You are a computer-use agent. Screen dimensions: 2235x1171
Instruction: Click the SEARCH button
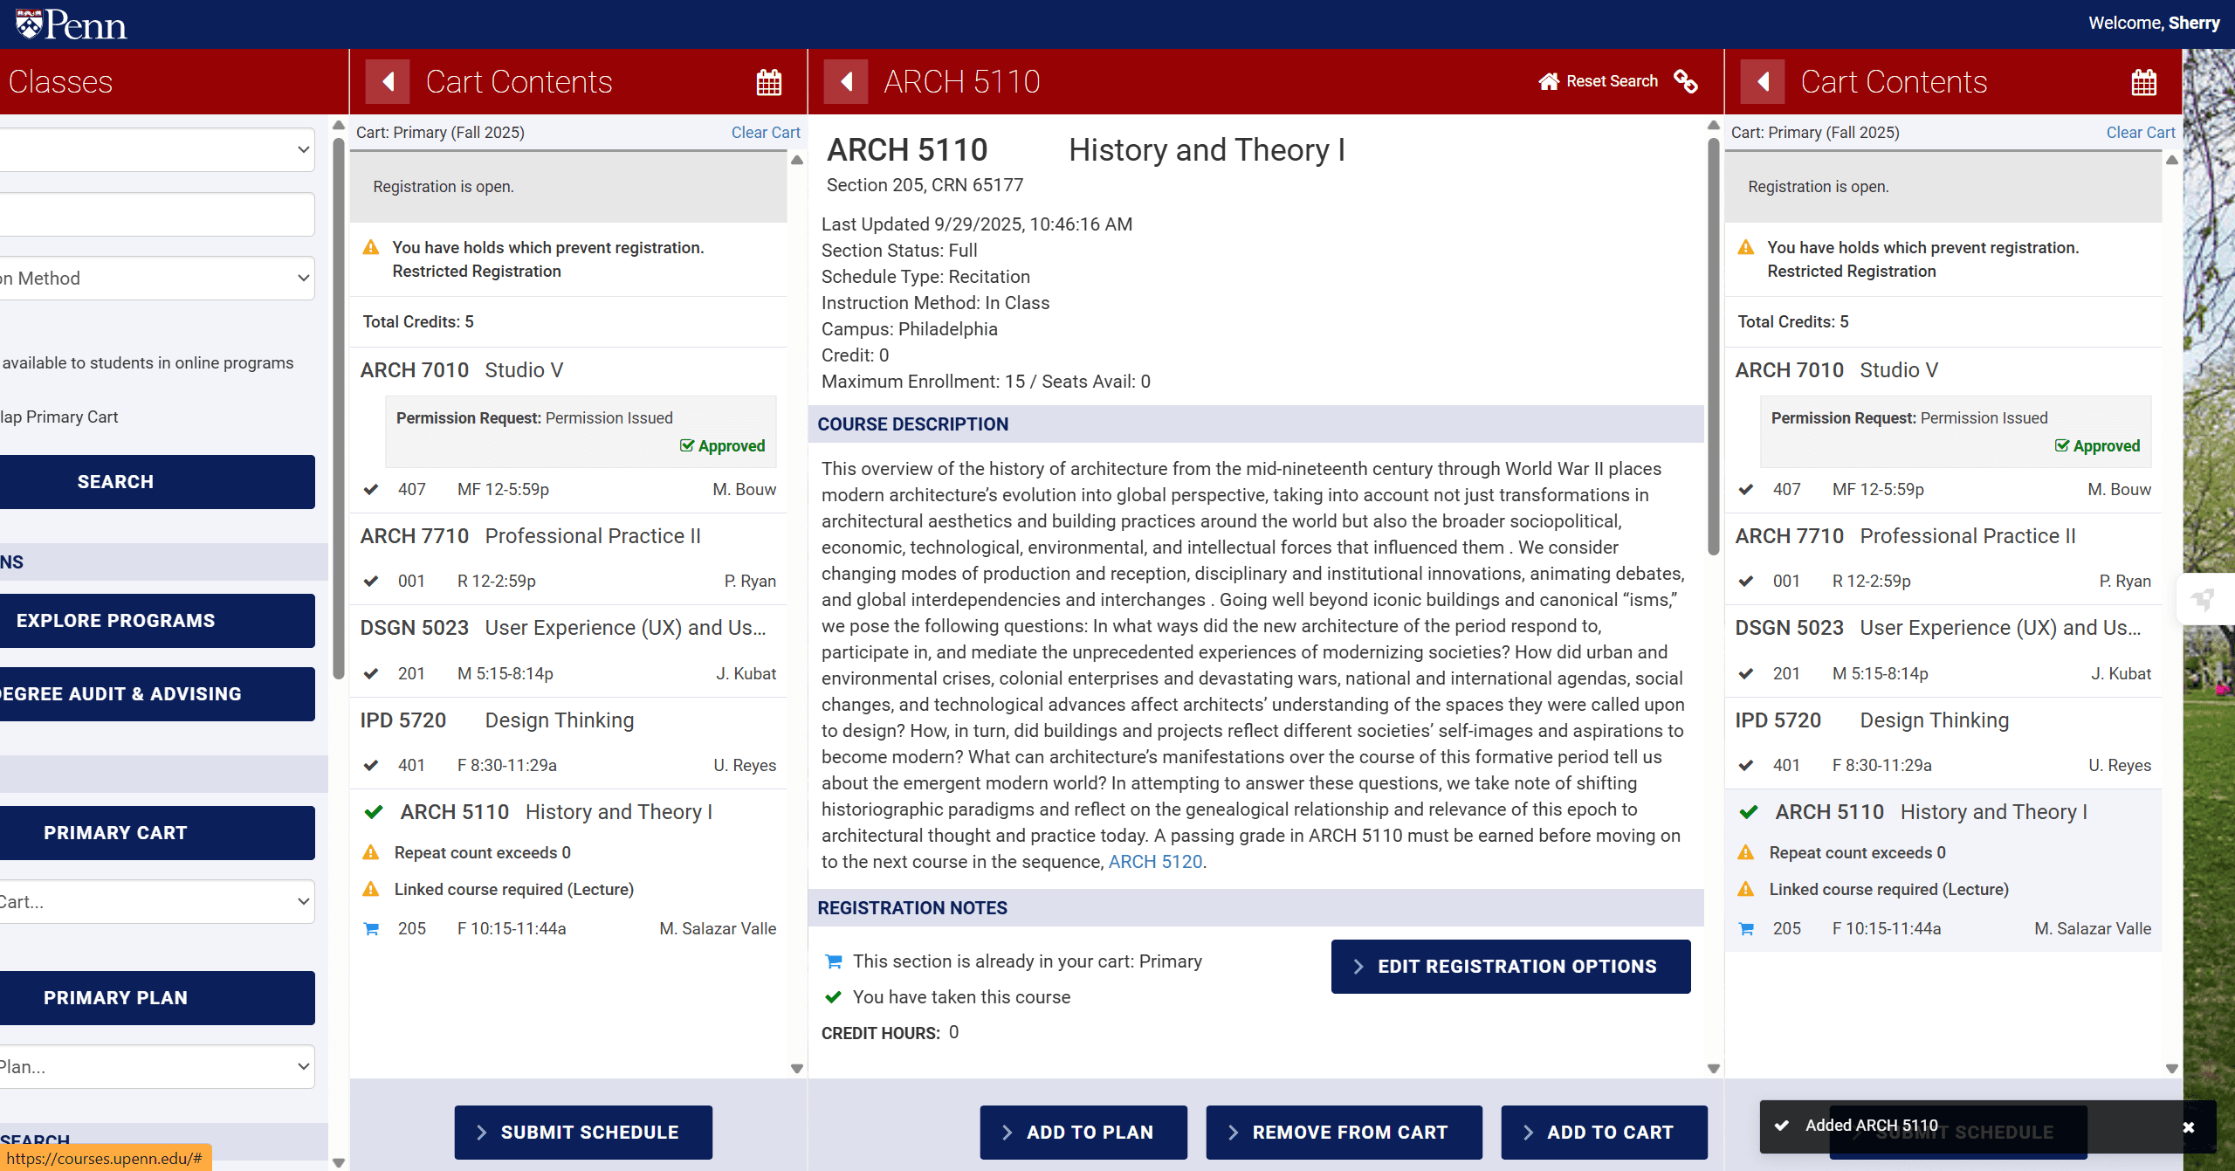coord(157,482)
